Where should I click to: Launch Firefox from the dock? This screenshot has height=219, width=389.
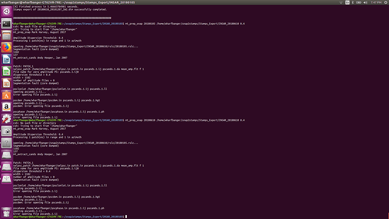[x=6, y=47]
